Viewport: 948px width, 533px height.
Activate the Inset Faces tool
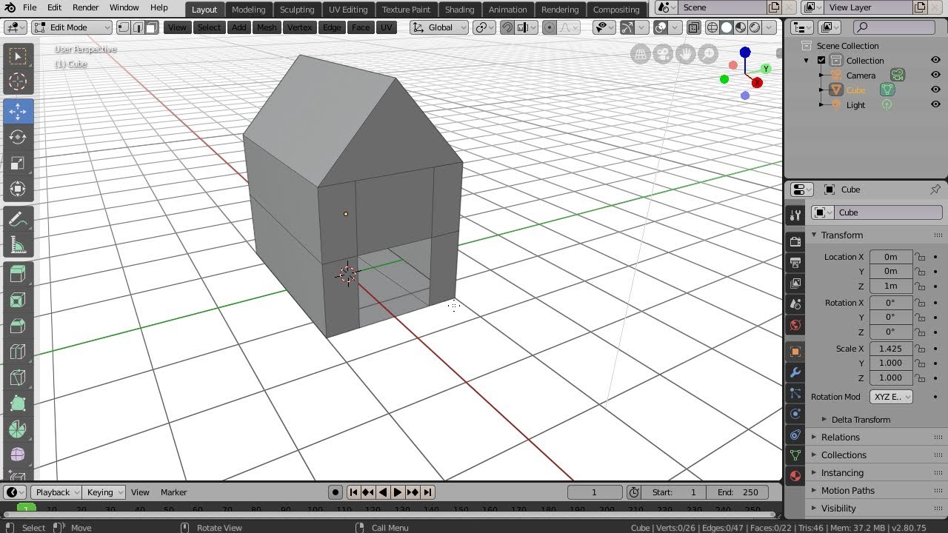18,301
